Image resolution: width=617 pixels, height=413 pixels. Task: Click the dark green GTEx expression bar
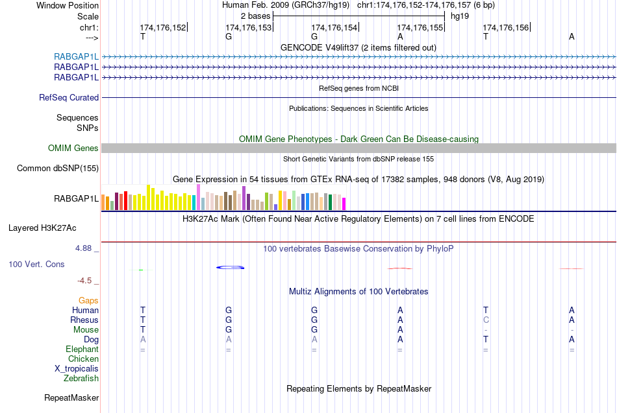click(330, 202)
